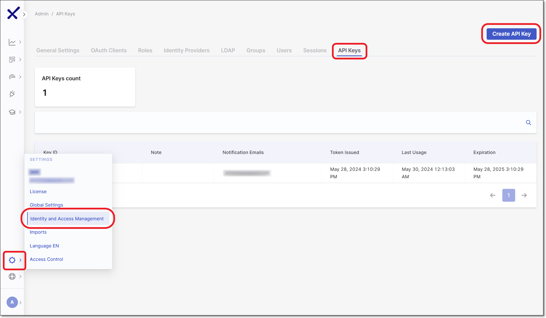Select Identity and Access Management
Image resolution: width=546 pixels, height=318 pixels.
point(68,219)
